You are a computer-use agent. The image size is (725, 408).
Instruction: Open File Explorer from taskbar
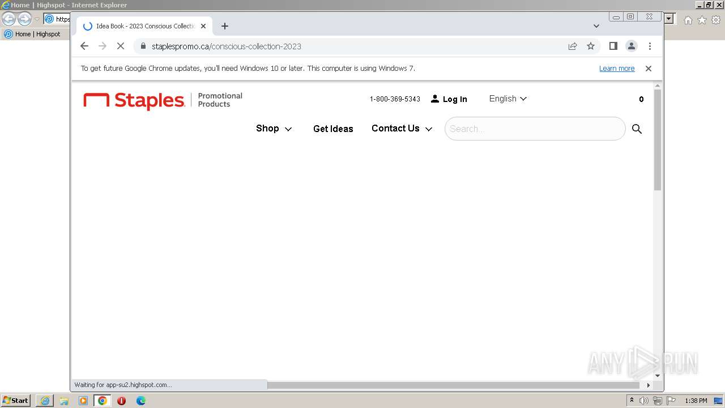[64, 401]
